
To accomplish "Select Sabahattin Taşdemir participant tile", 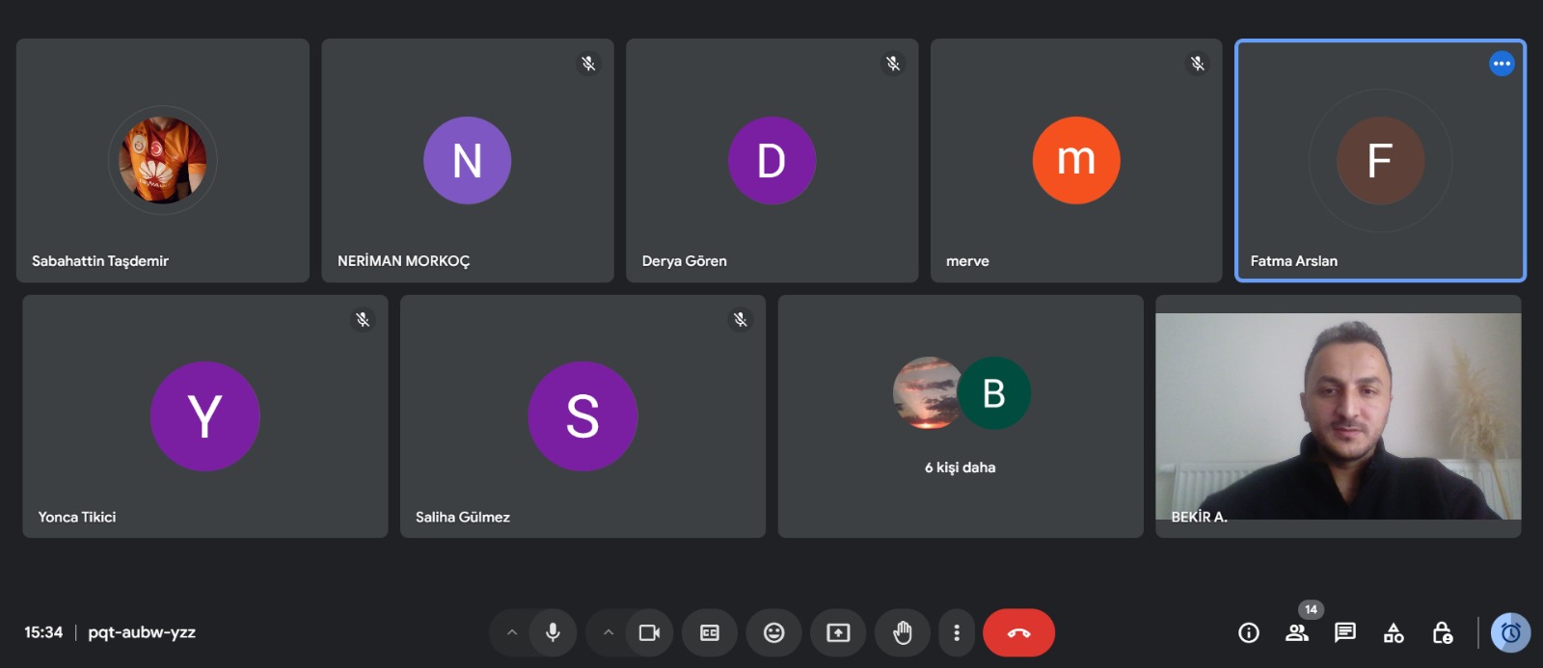I will 163,160.
